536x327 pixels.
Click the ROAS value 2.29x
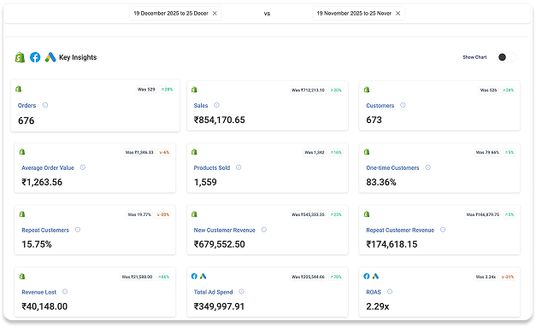378,307
